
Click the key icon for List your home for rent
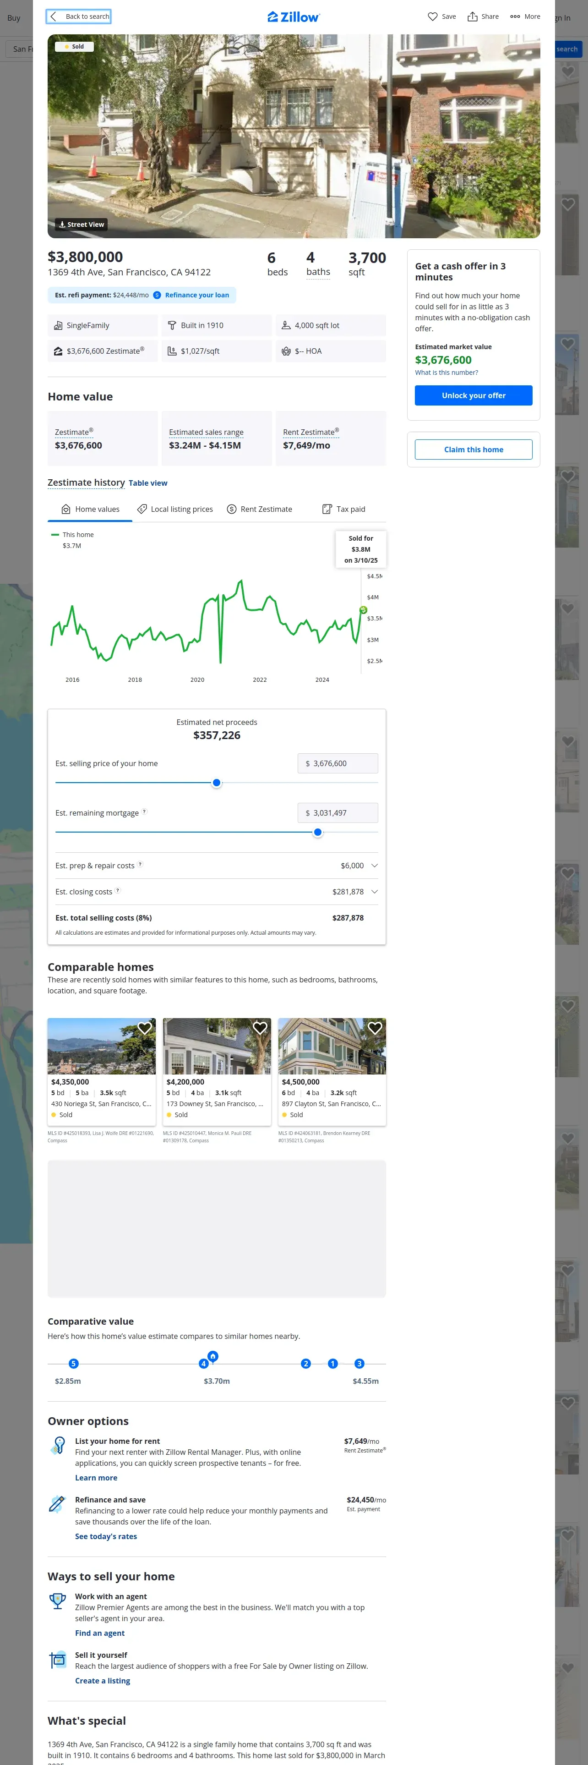pyautogui.click(x=58, y=1445)
